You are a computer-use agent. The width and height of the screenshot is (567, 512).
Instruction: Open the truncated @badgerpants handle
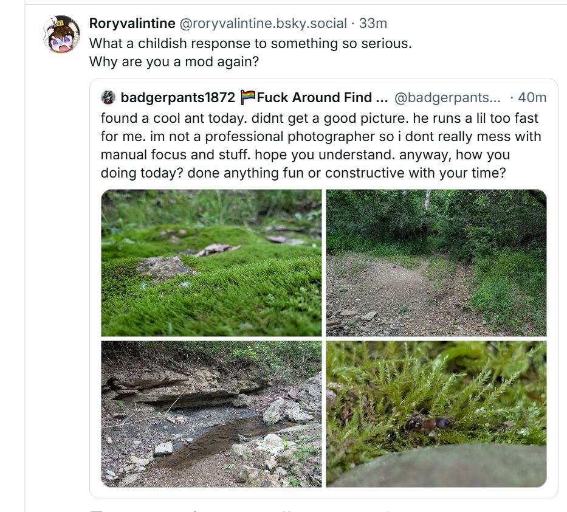pyautogui.click(x=448, y=97)
